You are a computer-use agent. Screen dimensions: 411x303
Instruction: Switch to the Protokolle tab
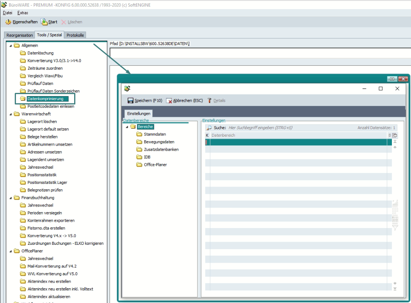pos(75,35)
